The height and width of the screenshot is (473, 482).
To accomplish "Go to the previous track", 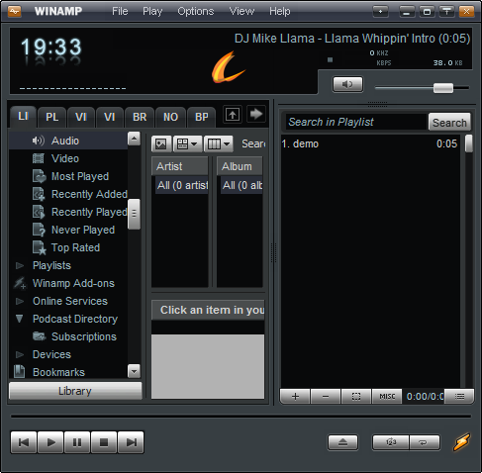I will point(24,442).
